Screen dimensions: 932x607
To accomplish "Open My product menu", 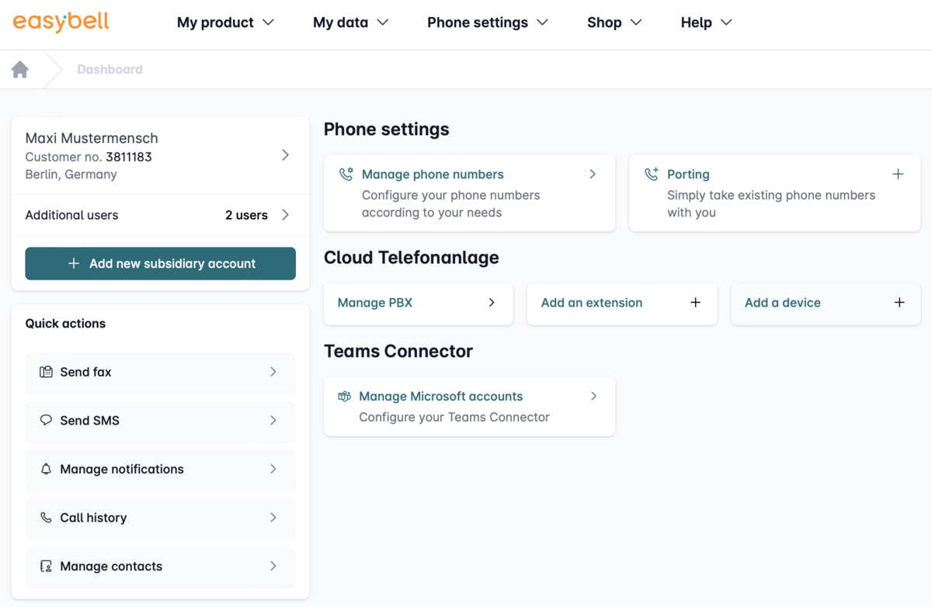I will coord(225,23).
